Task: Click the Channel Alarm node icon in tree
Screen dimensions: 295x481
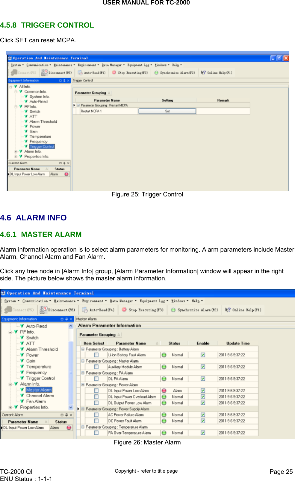Action: [x=22, y=396]
